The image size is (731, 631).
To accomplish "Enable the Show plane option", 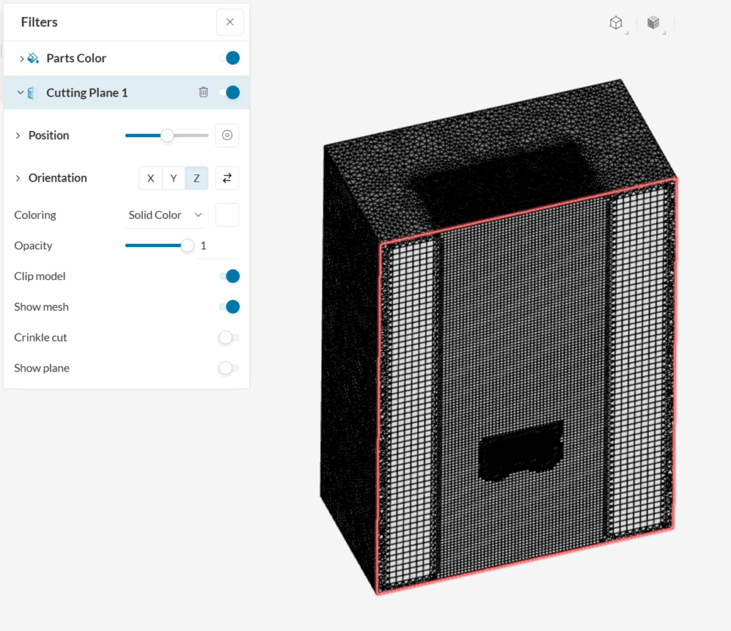I will click(229, 368).
